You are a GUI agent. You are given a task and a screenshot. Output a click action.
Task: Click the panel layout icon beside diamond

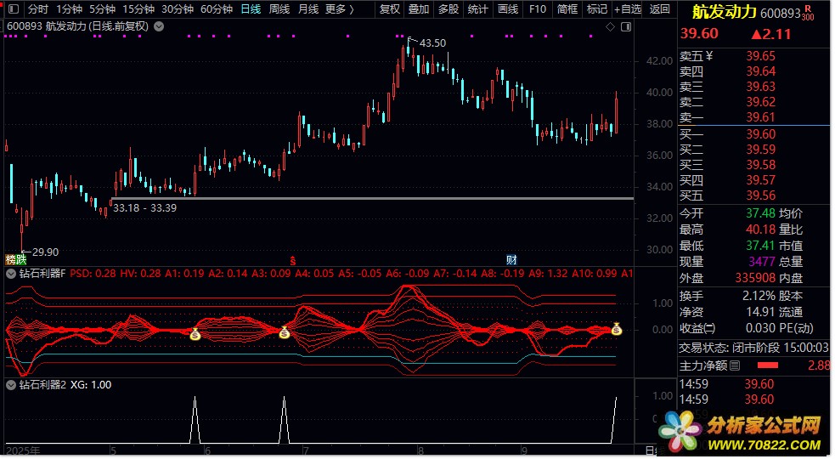624,26
